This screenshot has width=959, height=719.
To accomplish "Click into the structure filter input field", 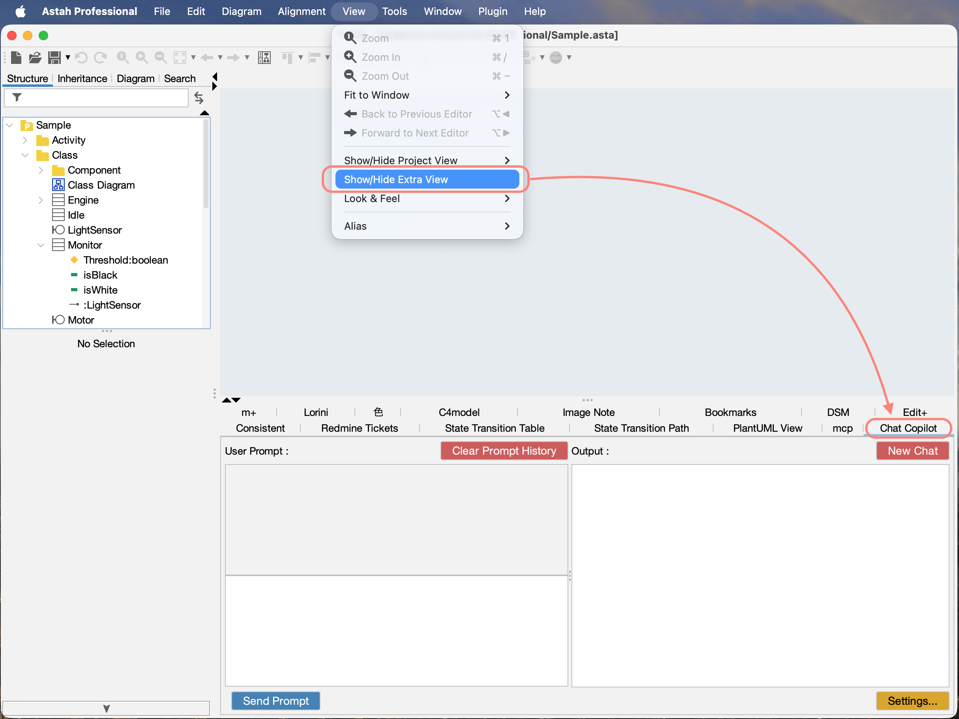I will tap(104, 97).
